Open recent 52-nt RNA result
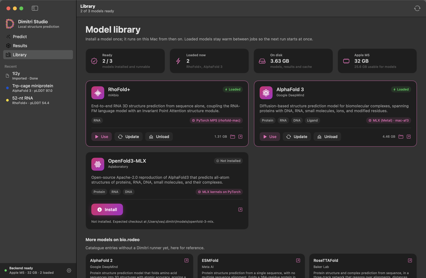This screenshot has width=426, height=278. tap(38, 100)
